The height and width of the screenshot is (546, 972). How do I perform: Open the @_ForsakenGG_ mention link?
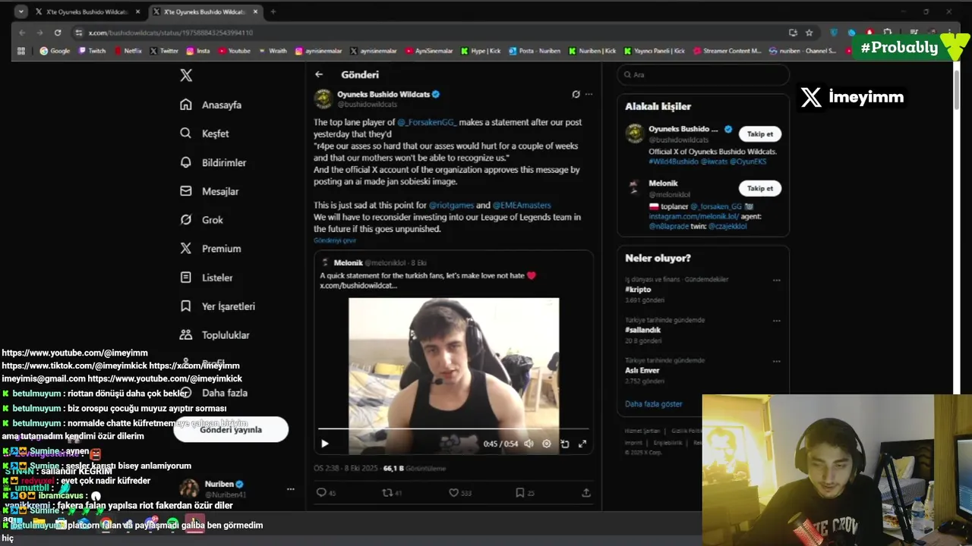coord(427,122)
